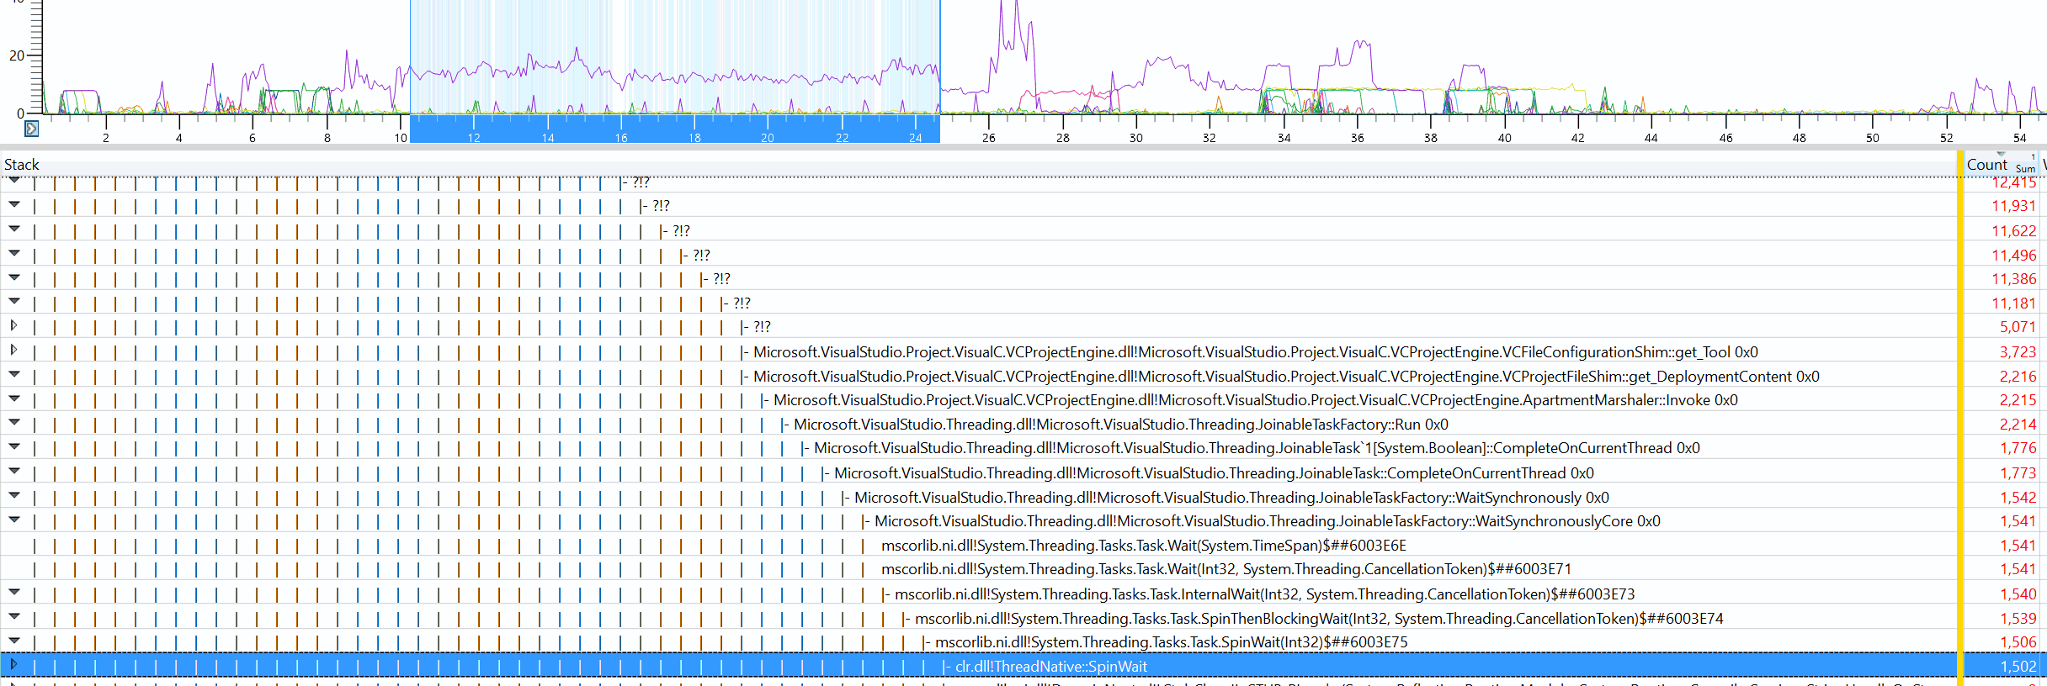The image size is (2047, 686).
Task: Select the SpinThenBlockingWait stack row
Action: click(1319, 619)
